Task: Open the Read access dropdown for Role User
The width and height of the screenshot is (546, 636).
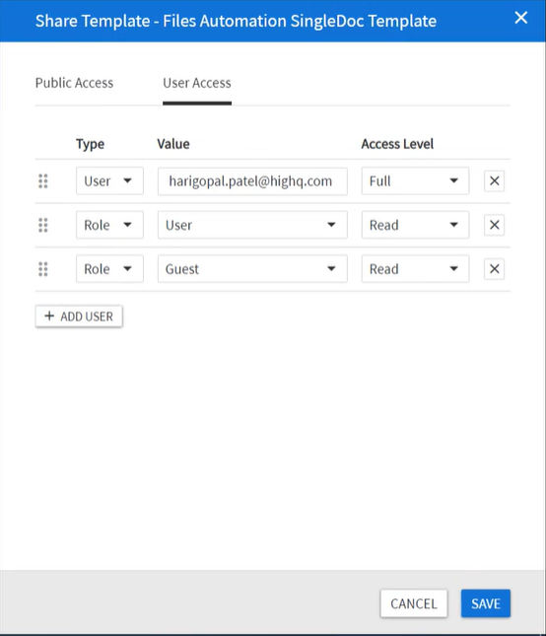Action: [x=415, y=225]
